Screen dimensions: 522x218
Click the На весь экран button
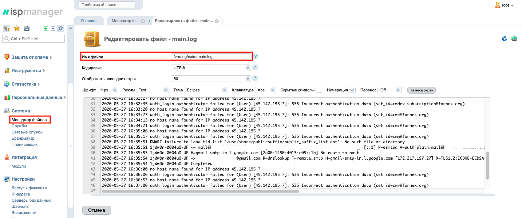tap(421, 90)
